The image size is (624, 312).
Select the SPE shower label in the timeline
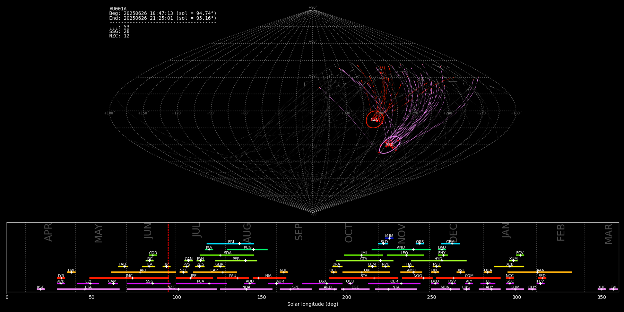pyautogui.click(x=295, y=287)
